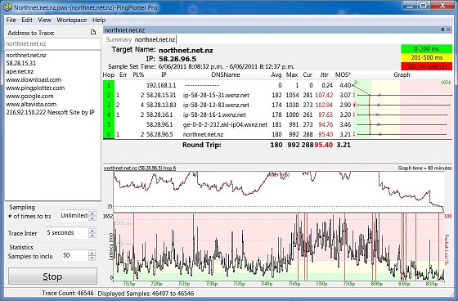Open the View menu

point(44,20)
